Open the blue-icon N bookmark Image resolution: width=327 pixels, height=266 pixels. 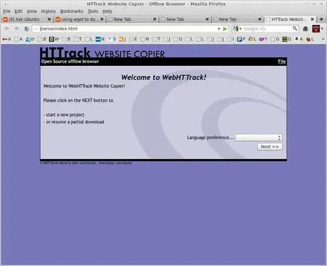[100, 39]
